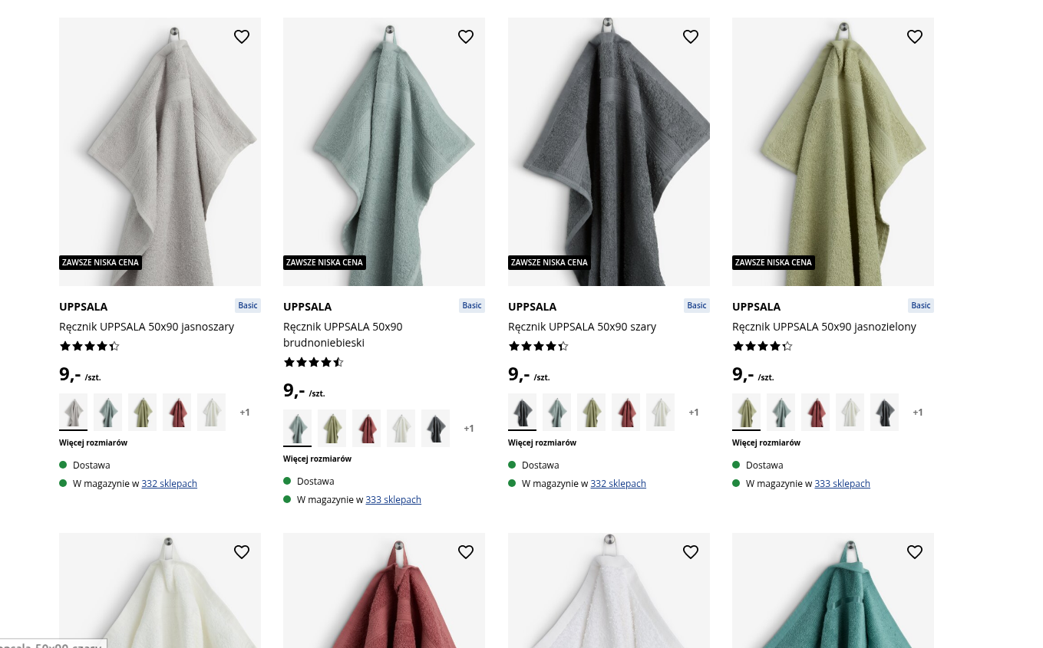This screenshot has height=648, width=1043.
Task: Show +1 more colors for jasnozielony towel
Action: (x=918, y=413)
